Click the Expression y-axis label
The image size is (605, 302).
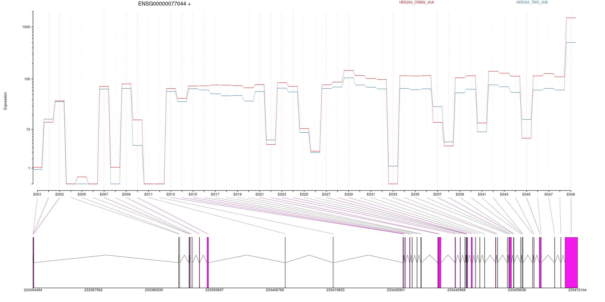pyautogui.click(x=5, y=101)
